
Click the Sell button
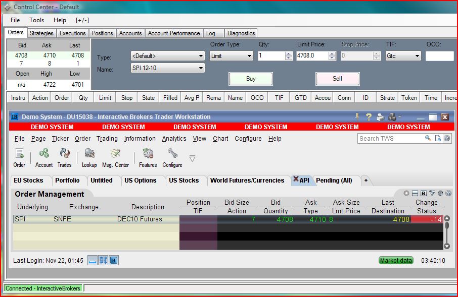[x=337, y=79]
